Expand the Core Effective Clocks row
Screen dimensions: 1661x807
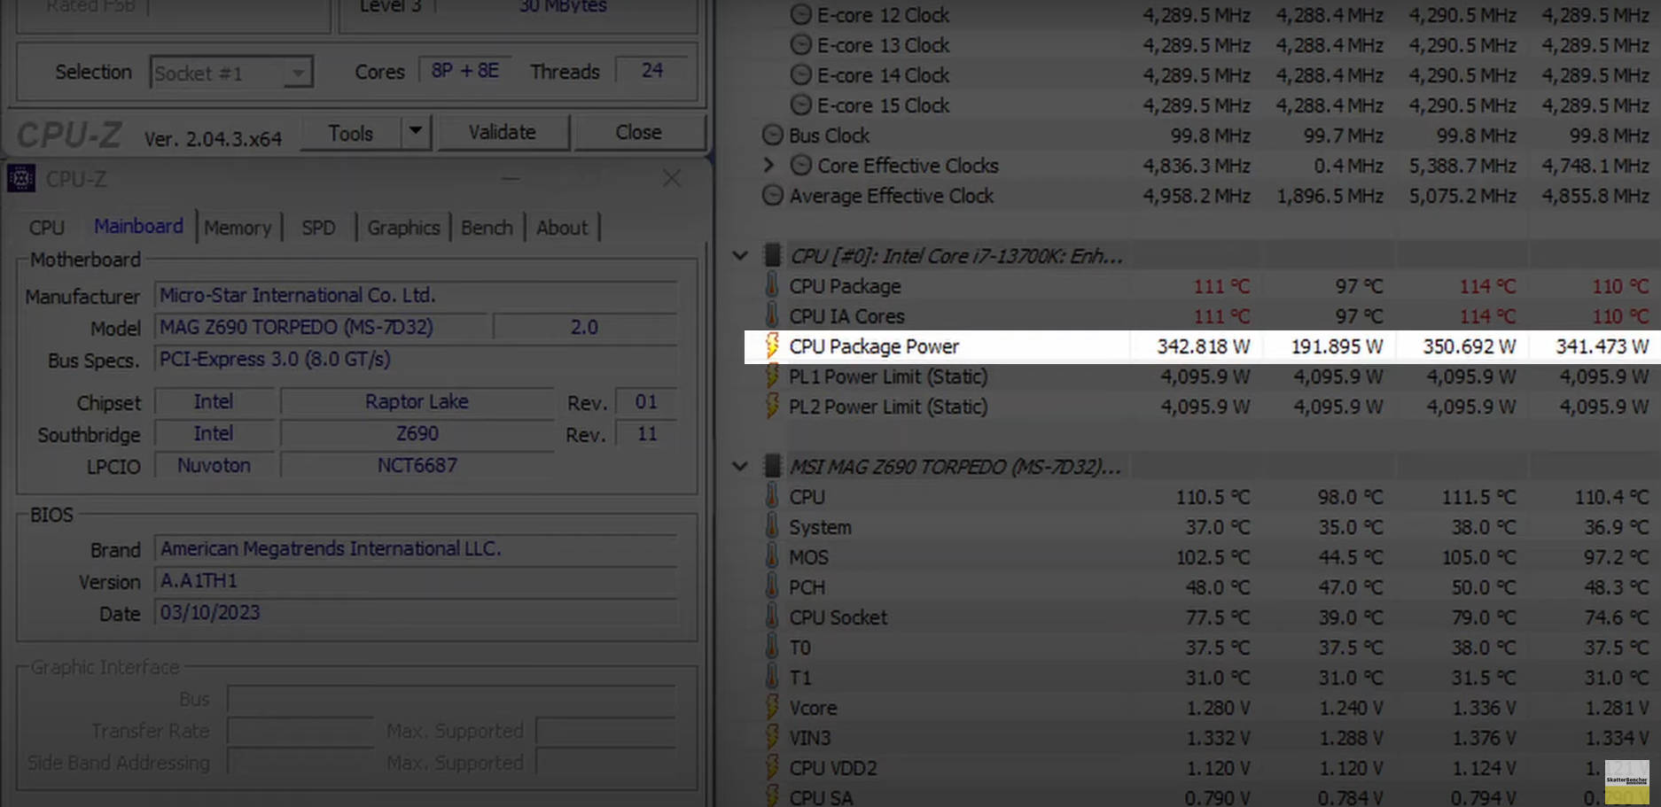768,165
